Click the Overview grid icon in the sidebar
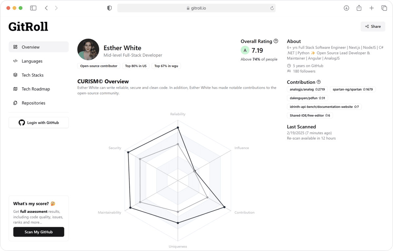The width and height of the screenshot is (393, 251). pos(15,47)
